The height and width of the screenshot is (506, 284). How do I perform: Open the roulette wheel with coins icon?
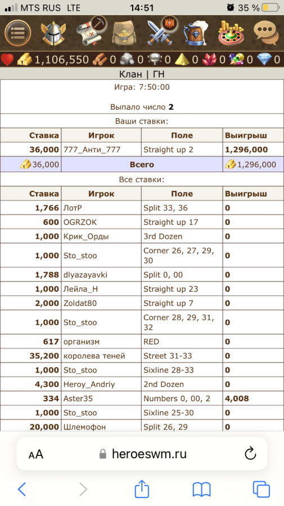click(229, 33)
